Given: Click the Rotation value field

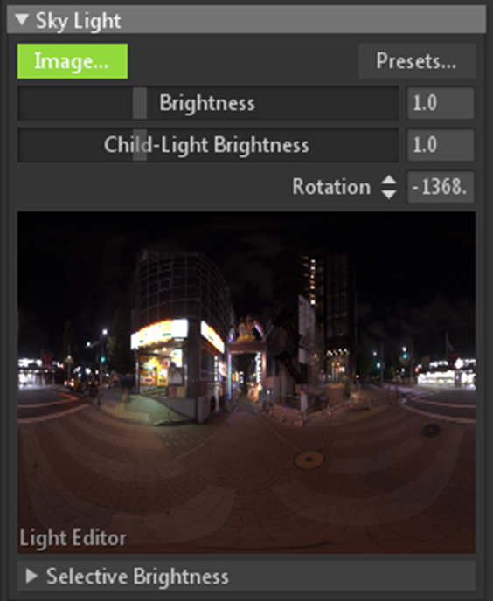Looking at the screenshot, I should [440, 187].
